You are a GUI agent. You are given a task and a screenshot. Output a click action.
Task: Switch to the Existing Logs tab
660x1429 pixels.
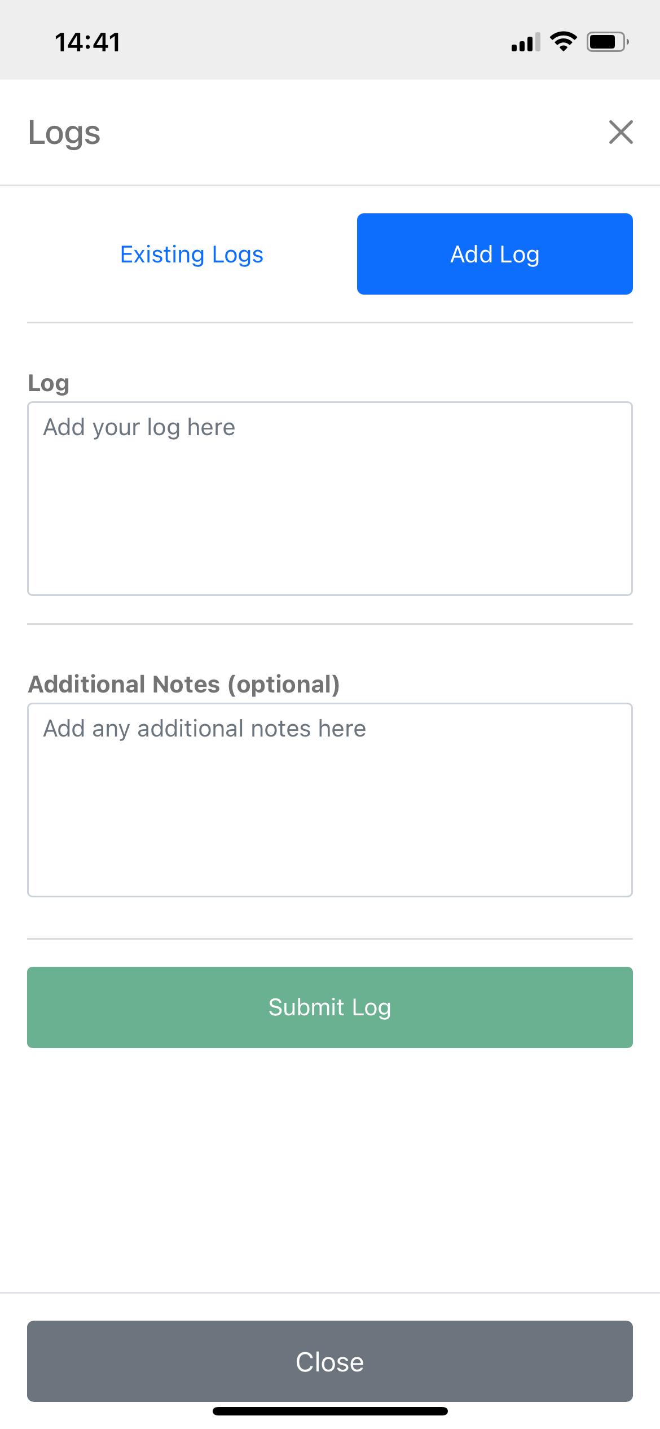point(191,254)
